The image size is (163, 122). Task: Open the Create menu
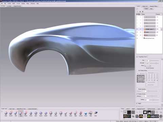pyautogui.click(x=9, y=4)
